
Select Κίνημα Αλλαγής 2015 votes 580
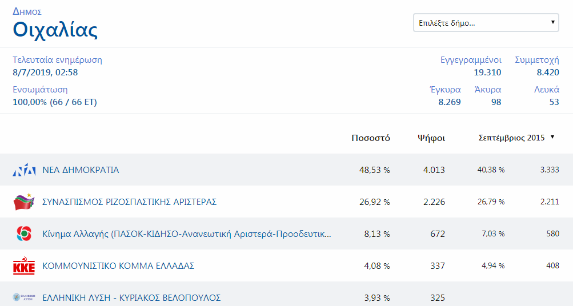point(553,233)
